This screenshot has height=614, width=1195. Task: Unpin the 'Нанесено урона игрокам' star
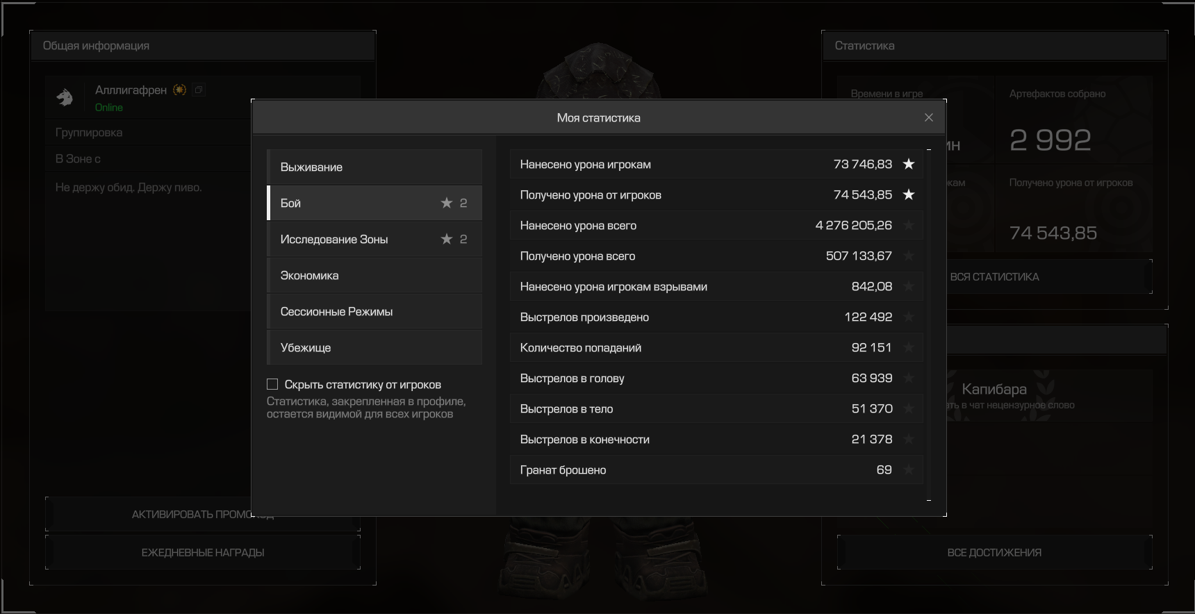(908, 165)
